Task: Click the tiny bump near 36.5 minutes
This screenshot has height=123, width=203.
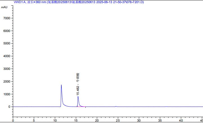Action: tap(166, 107)
